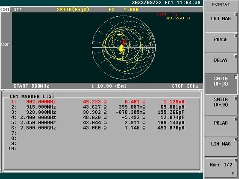Click the 6.401 Ω reactance value
This screenshot has height=179, width=239.
[135, 102]
